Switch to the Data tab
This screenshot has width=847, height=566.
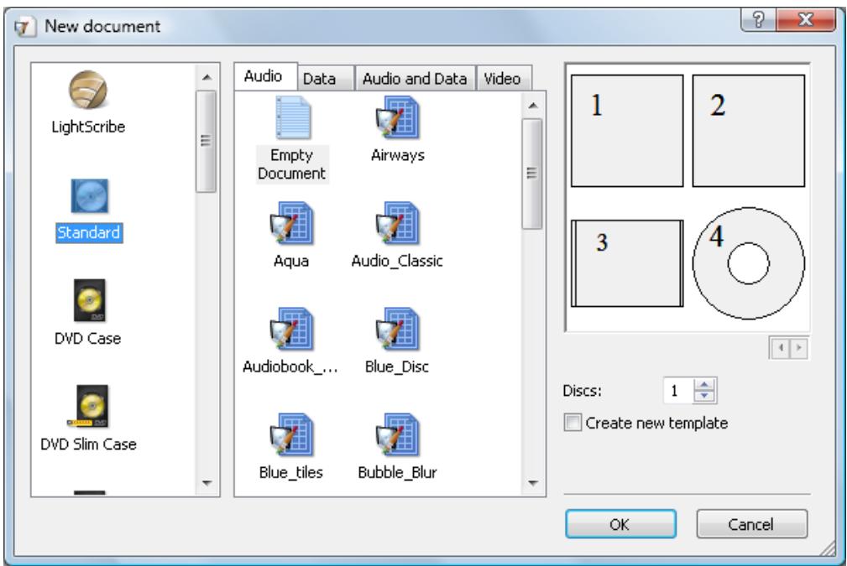[x=326, y=78]
